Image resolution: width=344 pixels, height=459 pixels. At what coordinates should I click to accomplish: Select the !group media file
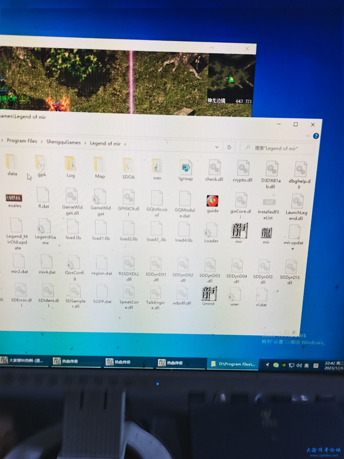pos(186,170)
